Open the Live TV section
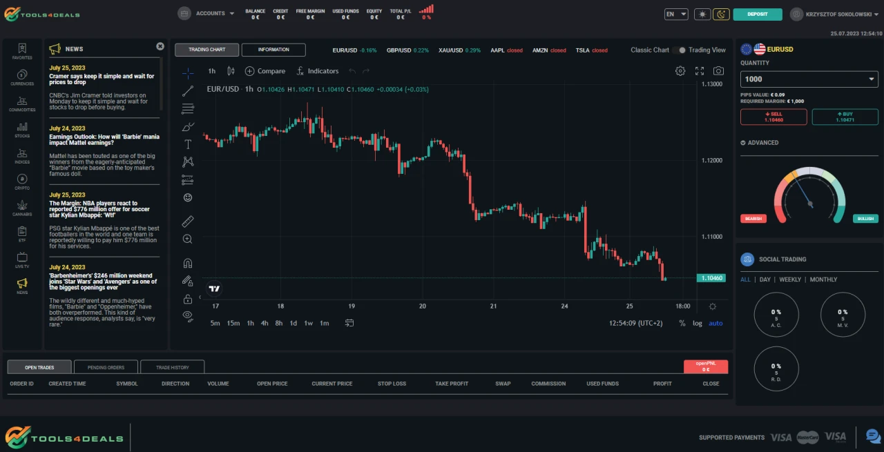 click(22, 260)
